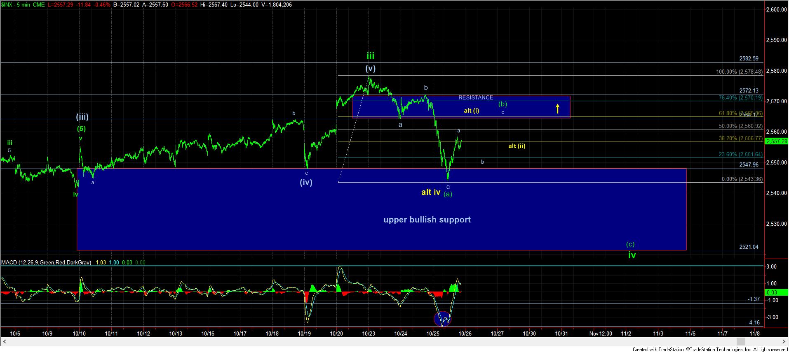Select the green 'iv' label at bottom right

pyautogui.click(x=632, y=255)
